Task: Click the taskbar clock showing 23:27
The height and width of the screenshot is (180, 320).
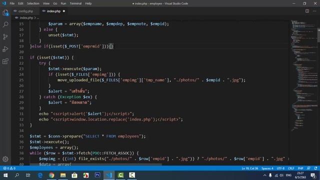Action: pos(300,175)
